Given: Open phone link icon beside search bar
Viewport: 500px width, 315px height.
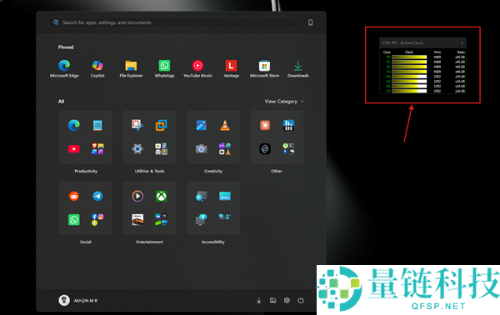Looking at the screenshot, I should [310, 22].
